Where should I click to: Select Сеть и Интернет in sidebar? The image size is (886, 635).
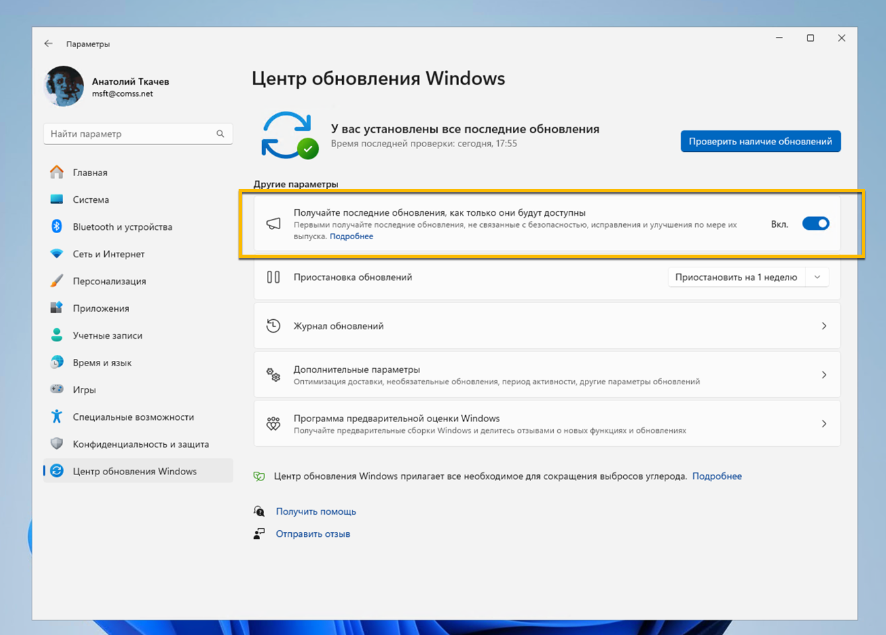click(138, 254)
